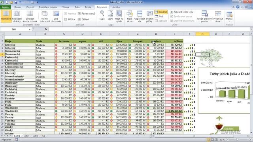
Task: Click zoom out minus button
Action: pyautogui.click(x=228, y=140)
